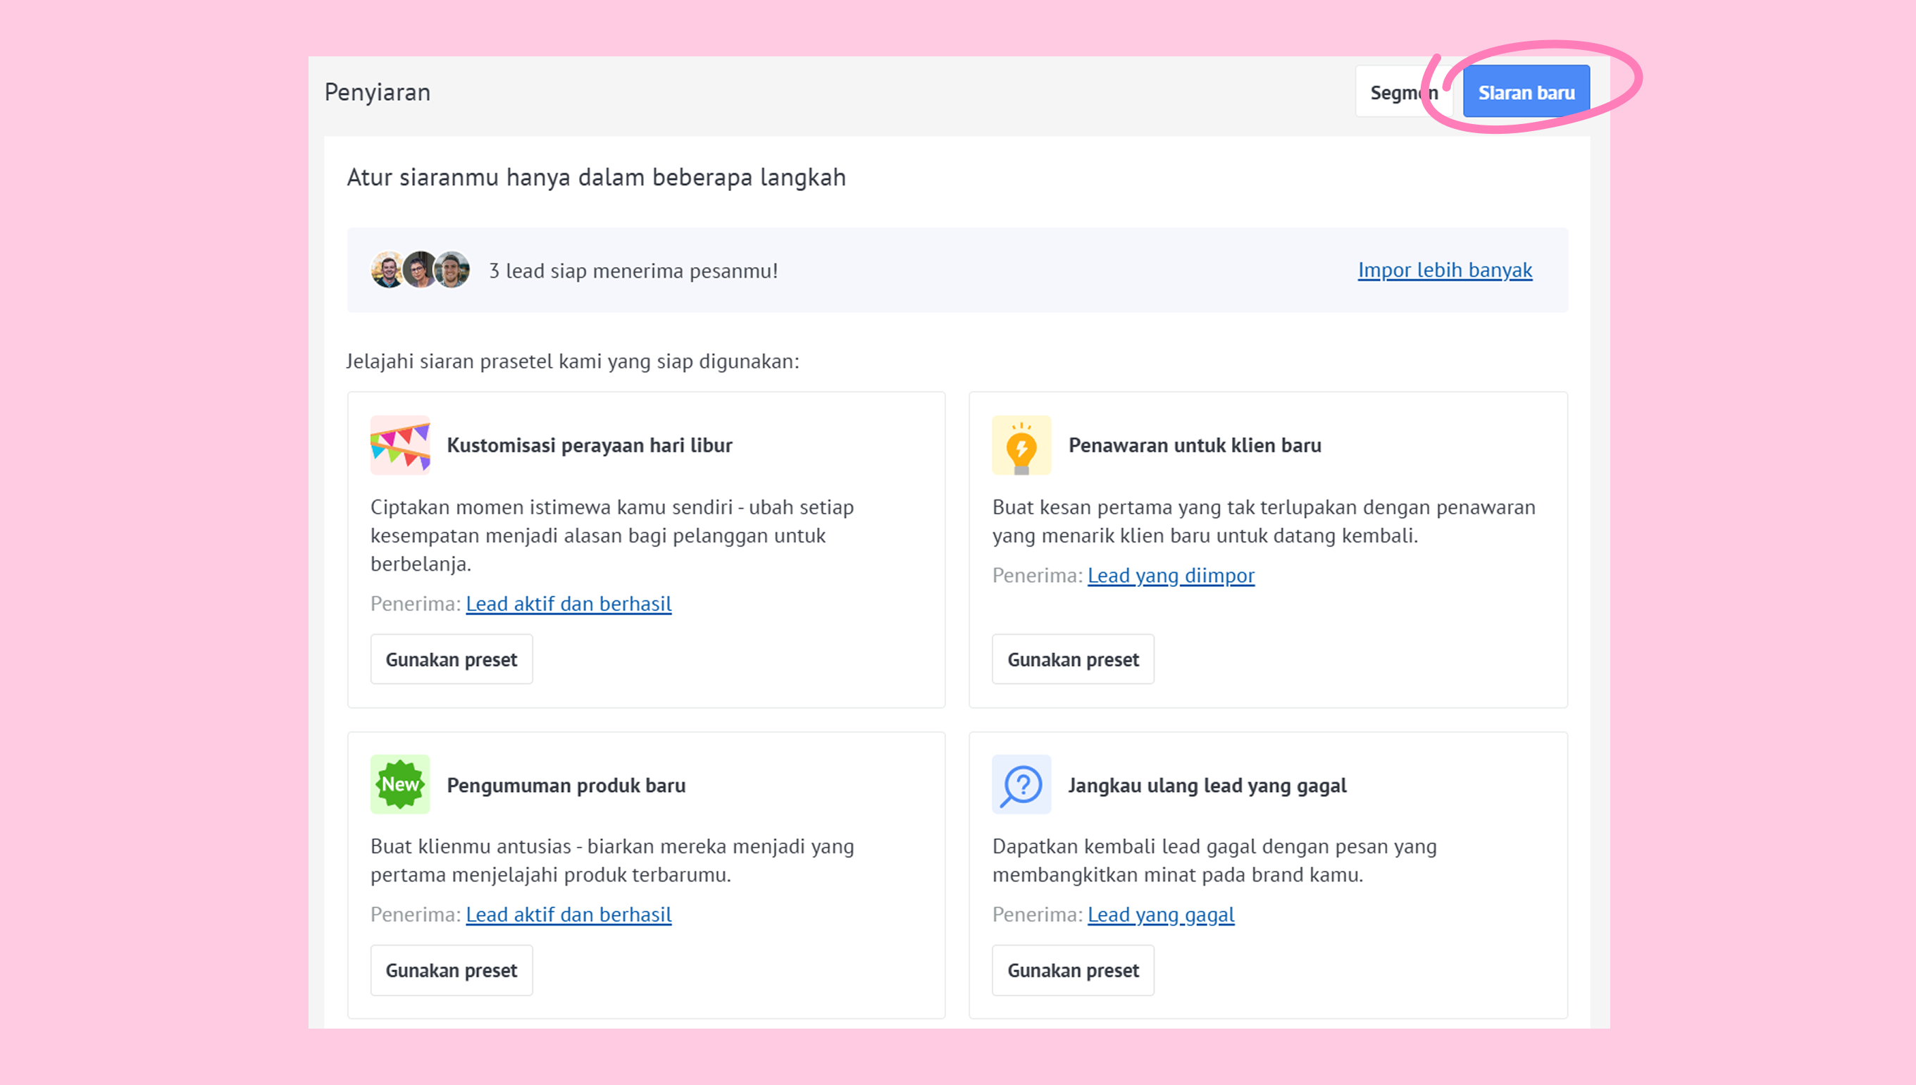This screenshot has height=1085, width=1916.
Task: Open Lead aktif dan berhasil link in product card
Action: click(x=568, y=914)
